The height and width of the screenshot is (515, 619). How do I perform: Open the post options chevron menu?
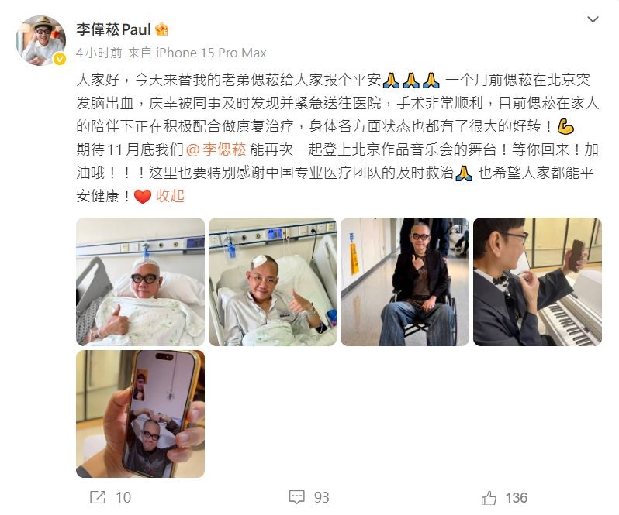[x=593, y=19]
